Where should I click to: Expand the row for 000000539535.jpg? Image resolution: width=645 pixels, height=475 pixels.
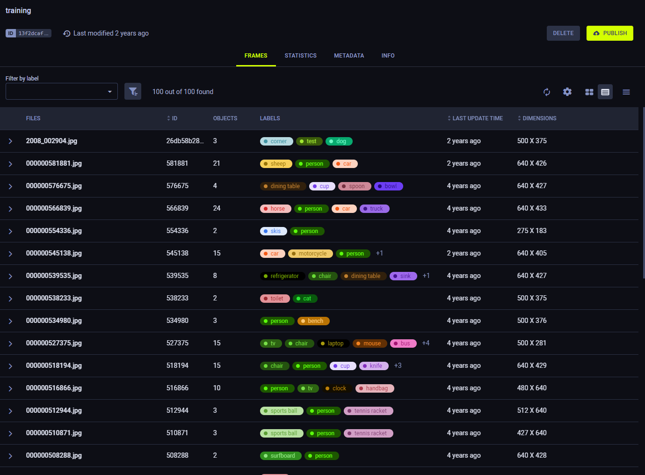10,276
